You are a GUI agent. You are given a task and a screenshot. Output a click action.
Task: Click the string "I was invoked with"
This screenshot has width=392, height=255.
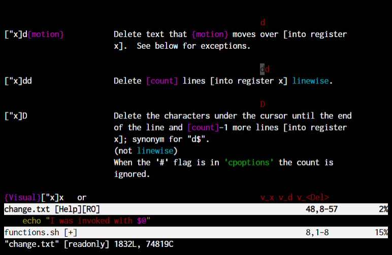(x=90, y=221)
